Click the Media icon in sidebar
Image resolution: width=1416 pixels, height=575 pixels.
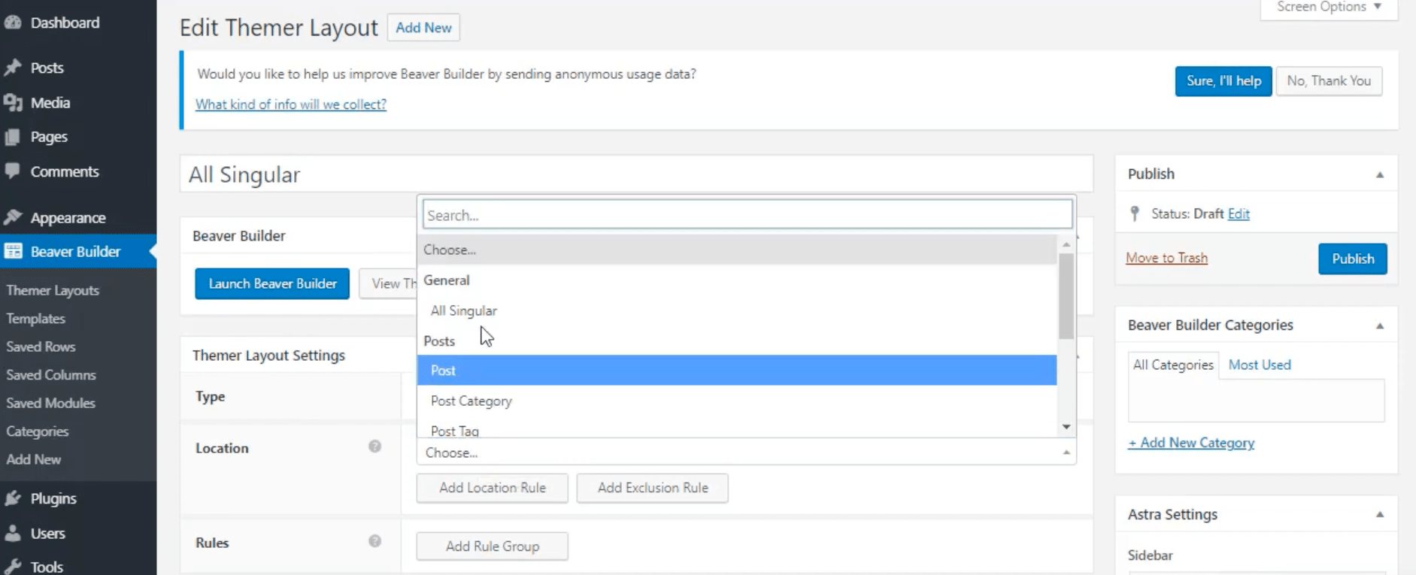(13, 103)
